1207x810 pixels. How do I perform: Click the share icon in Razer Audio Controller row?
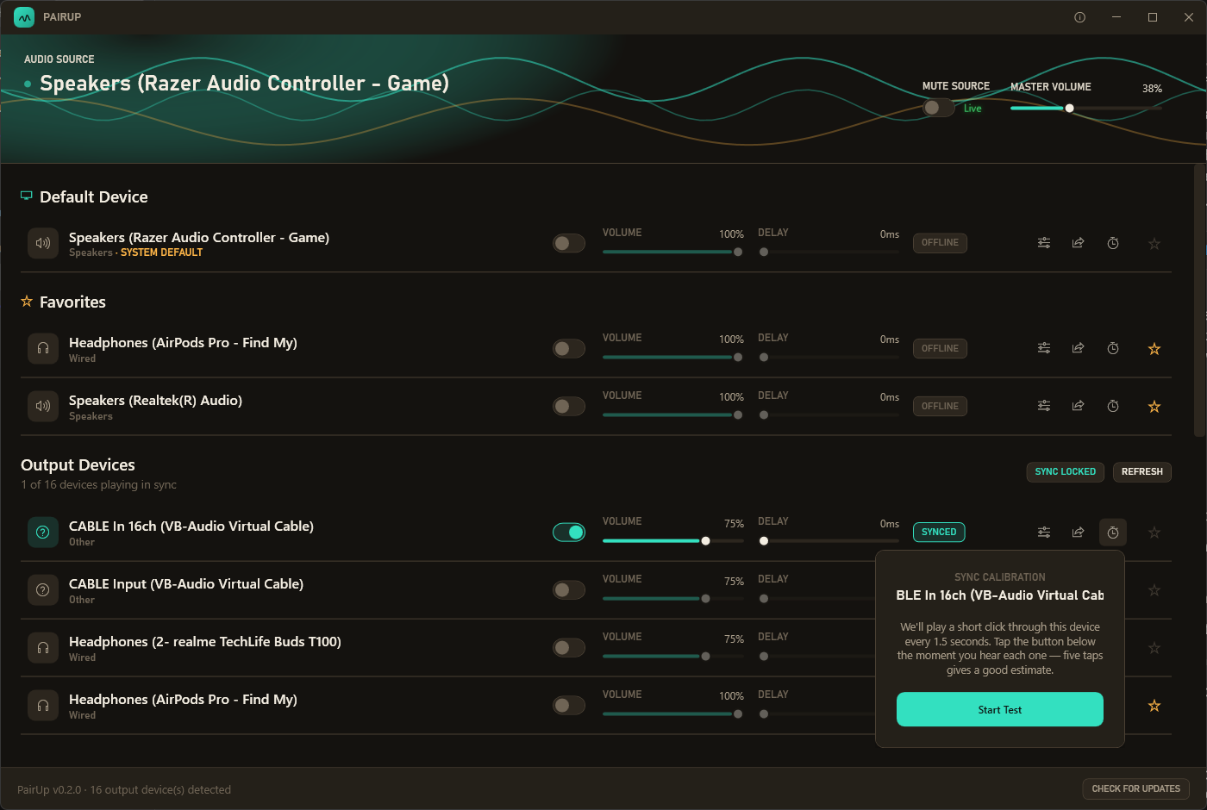[x=1078, y=243]
